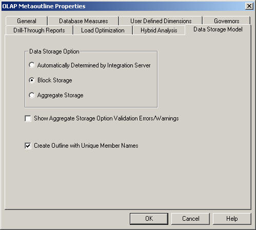This screenshot has height=230, width=256.
Task: Switch to the General tab
Action: pos(27,21)
